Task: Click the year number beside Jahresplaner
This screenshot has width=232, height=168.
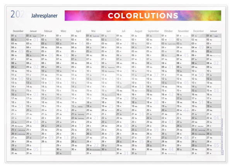Action: [17, 15]
